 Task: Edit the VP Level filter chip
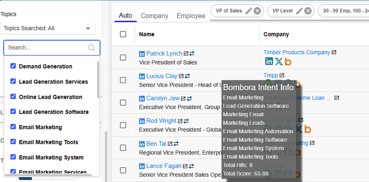pyautogui.click(x=299, y=11)
